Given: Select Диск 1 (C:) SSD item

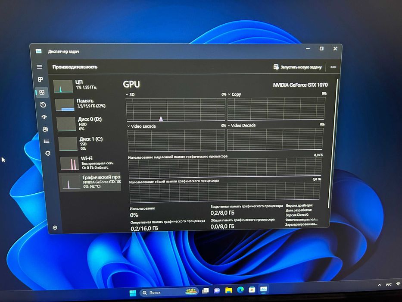Looking at the screenshot, I should 90,144.
